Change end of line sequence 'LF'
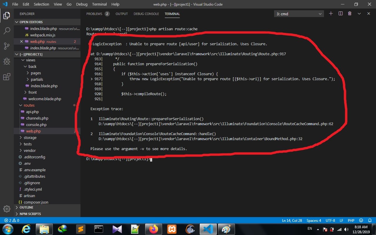This screenshot has width=376, height=235. pos(342,220)
